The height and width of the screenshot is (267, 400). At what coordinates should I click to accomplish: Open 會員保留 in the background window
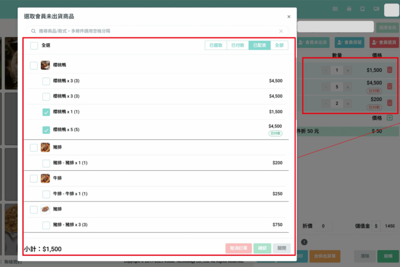(349, 42)
